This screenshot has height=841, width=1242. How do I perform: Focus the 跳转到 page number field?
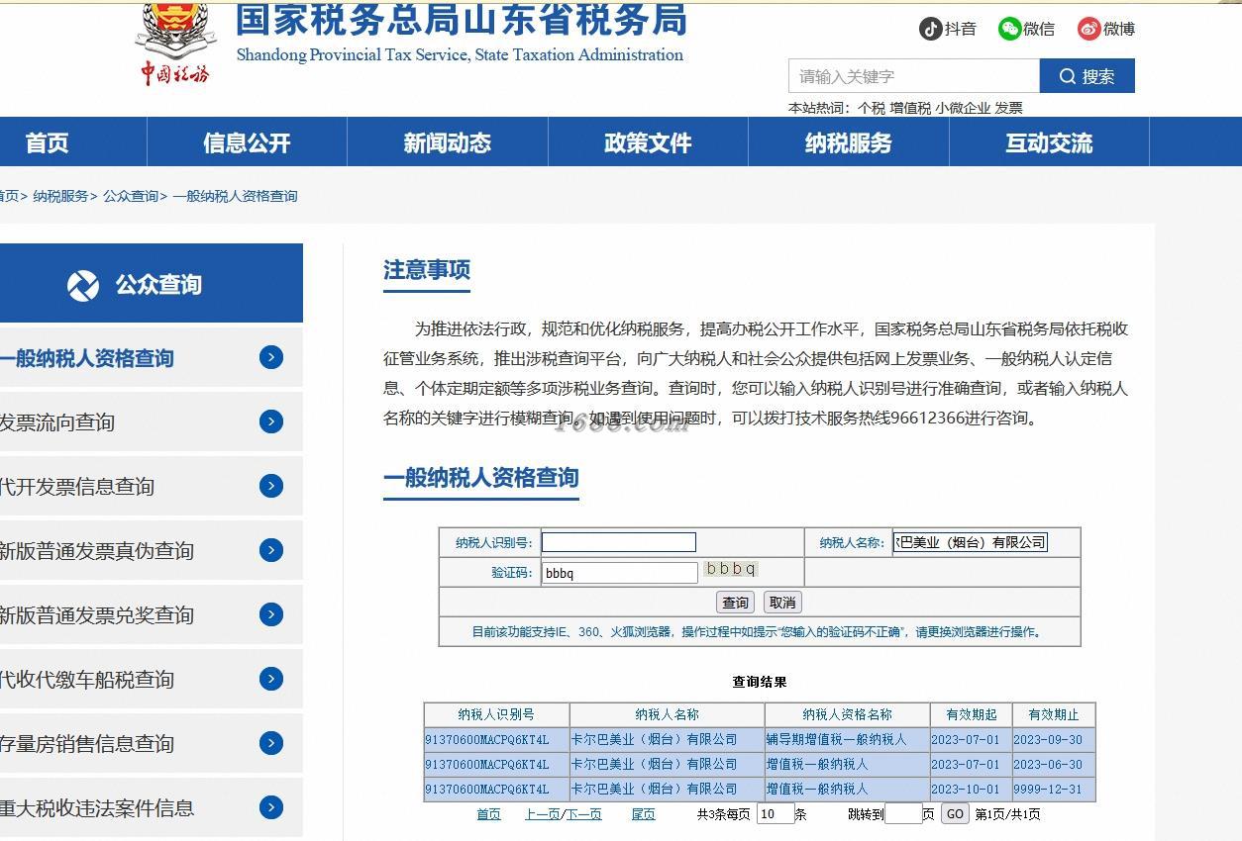[902, 814]
